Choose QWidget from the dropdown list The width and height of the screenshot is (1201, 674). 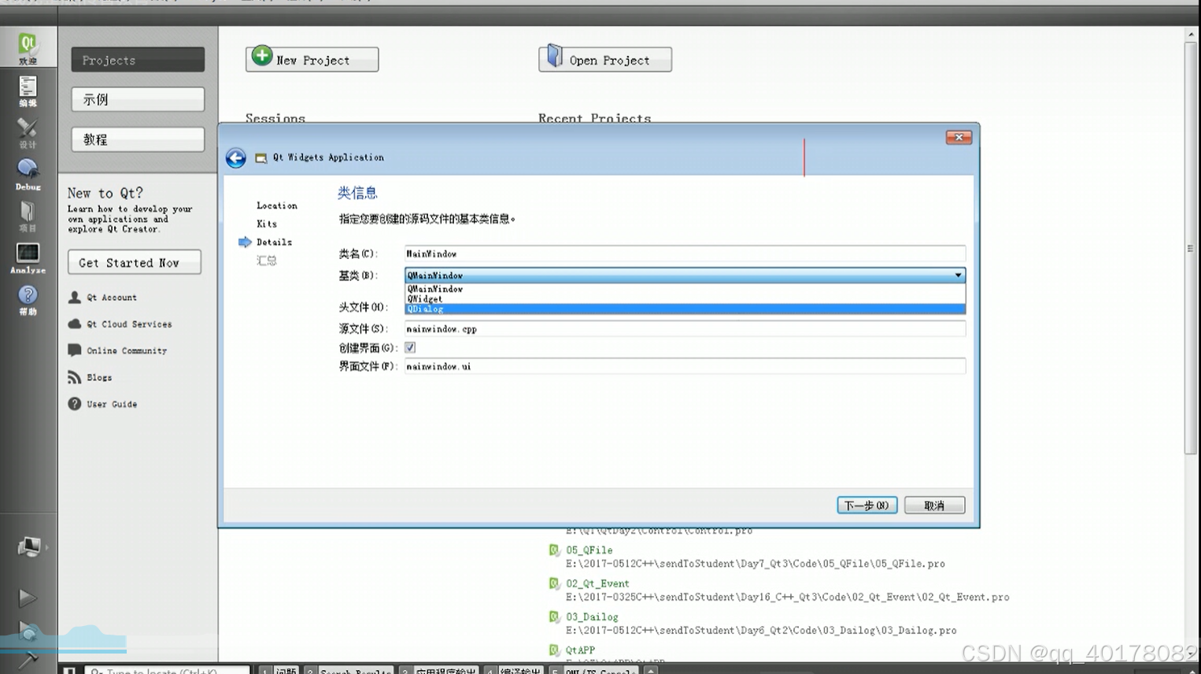click(x=685, y=299)
